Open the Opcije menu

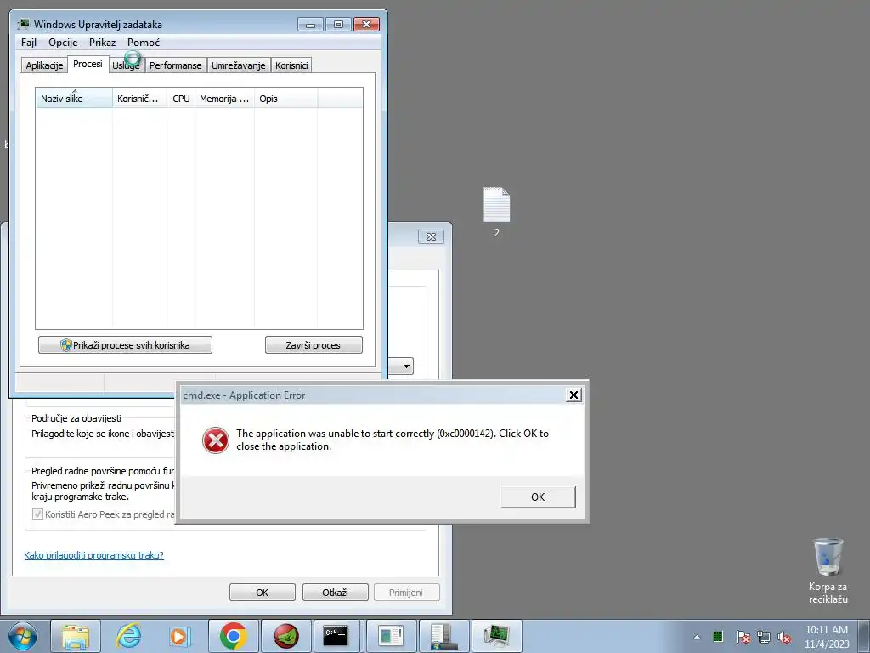(63, 43)
